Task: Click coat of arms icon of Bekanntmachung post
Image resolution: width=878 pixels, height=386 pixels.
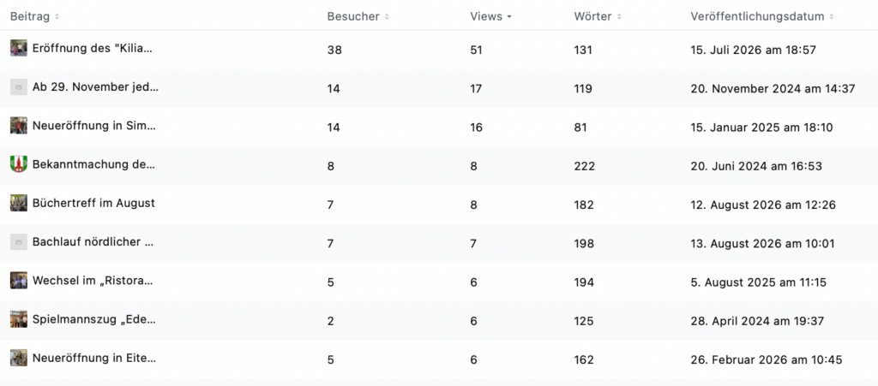Action: pos(19,164)
